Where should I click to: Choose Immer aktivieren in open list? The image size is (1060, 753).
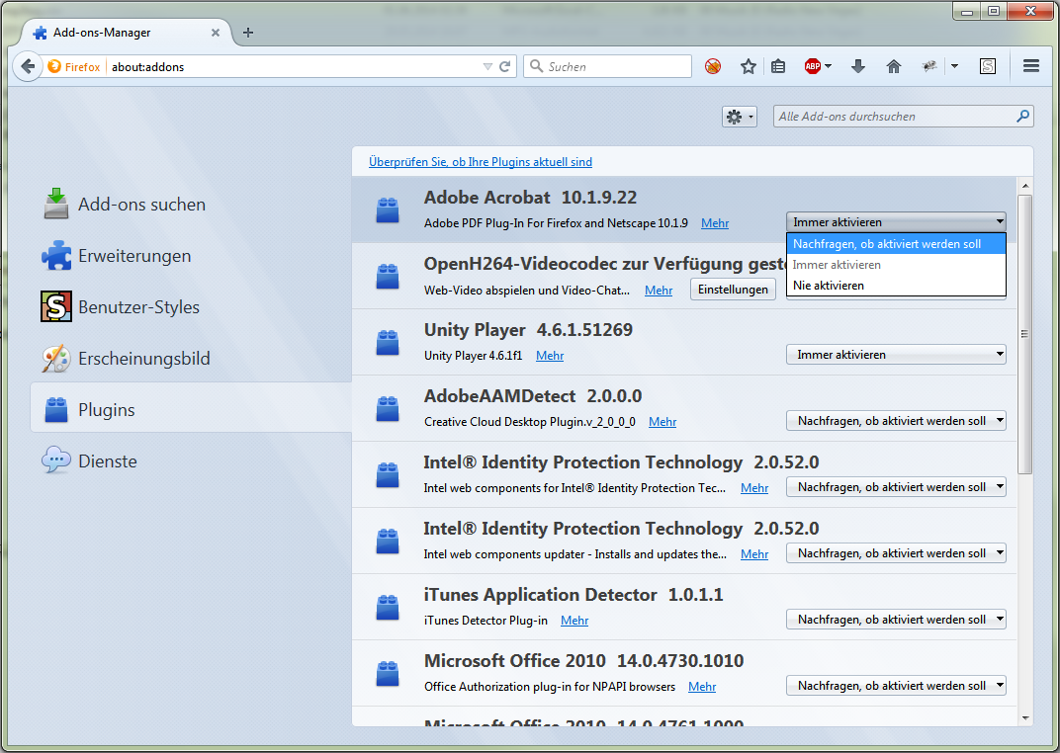click(x=896, y=265)
